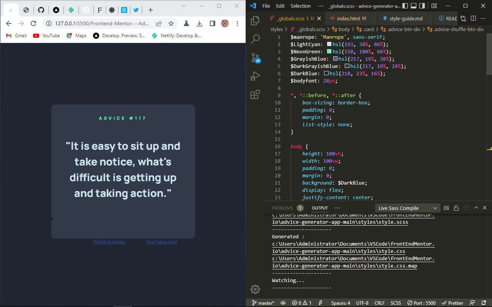The height and width of the screenshot is (307, 492).
Task: Open the Explorer view in VS Code
Action: coord(255,20)
